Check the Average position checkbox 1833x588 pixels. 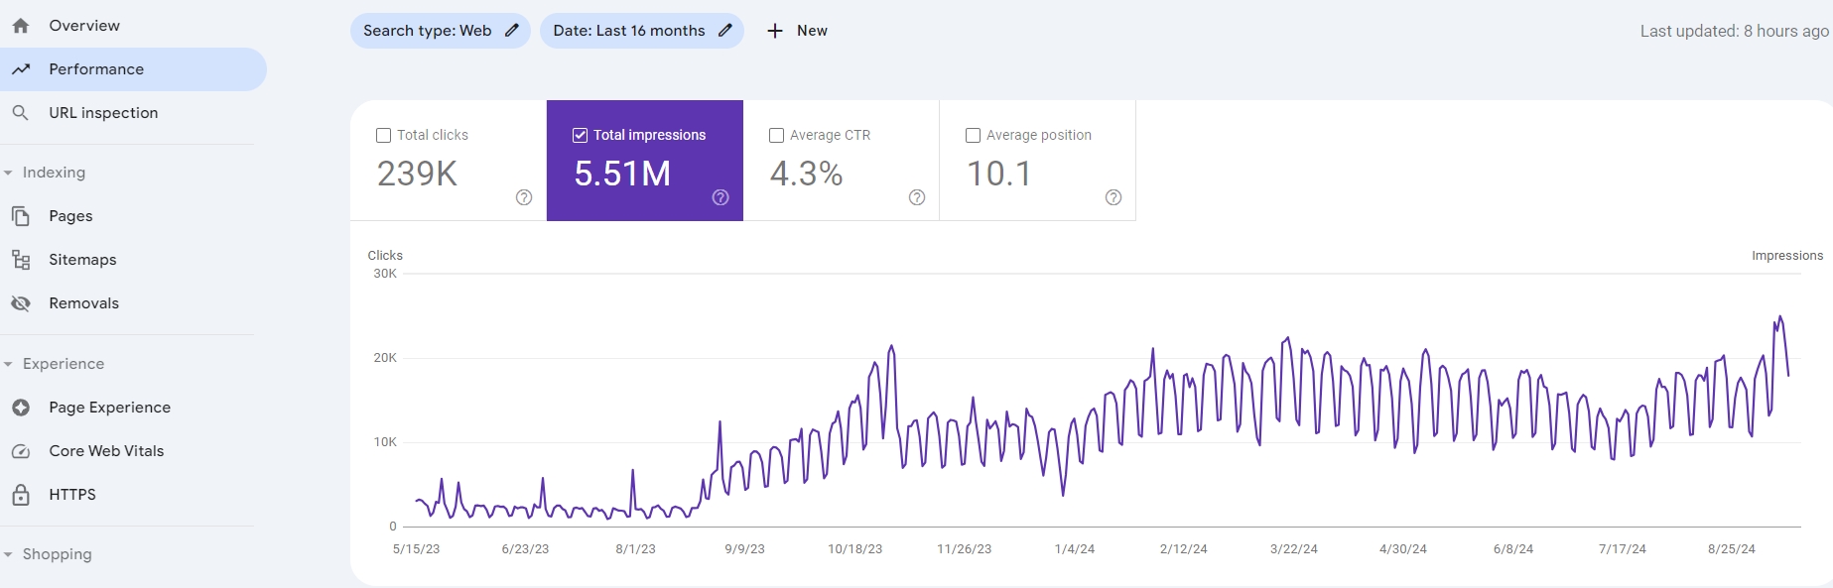(x=974, y=136)
